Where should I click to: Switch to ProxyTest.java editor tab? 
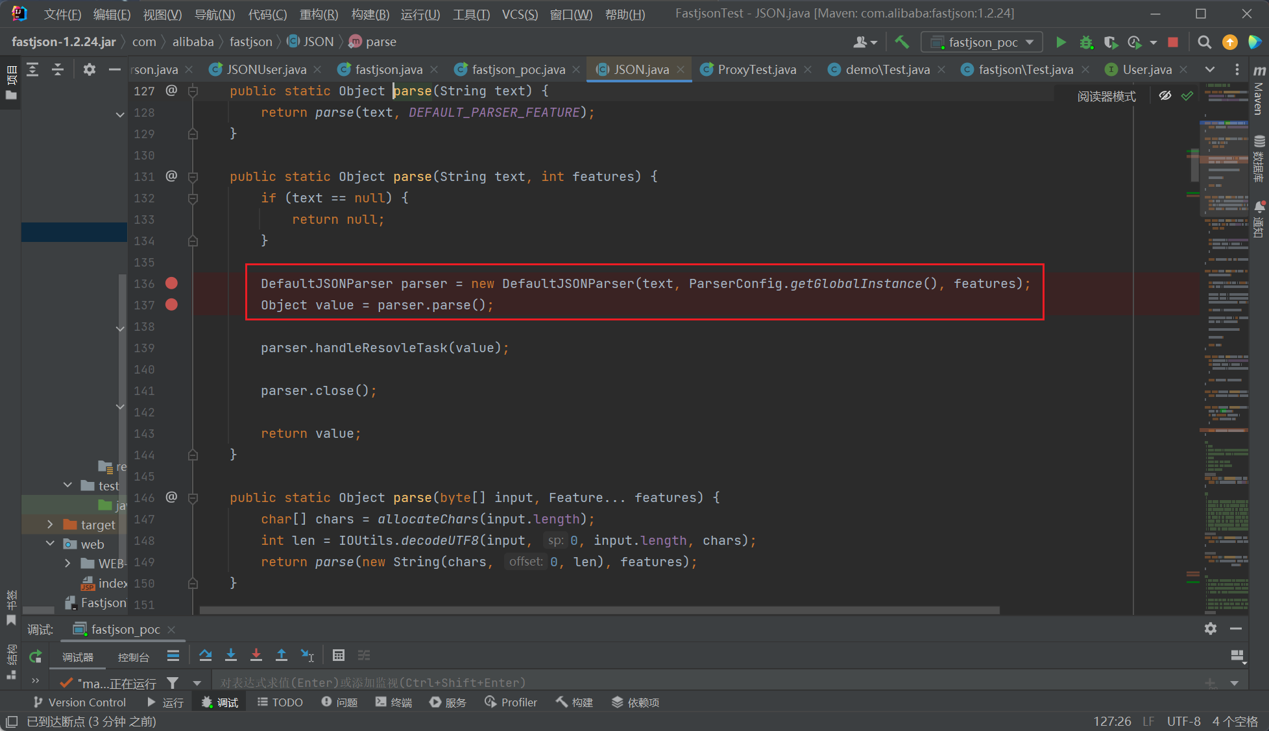[x=756, y=69]
